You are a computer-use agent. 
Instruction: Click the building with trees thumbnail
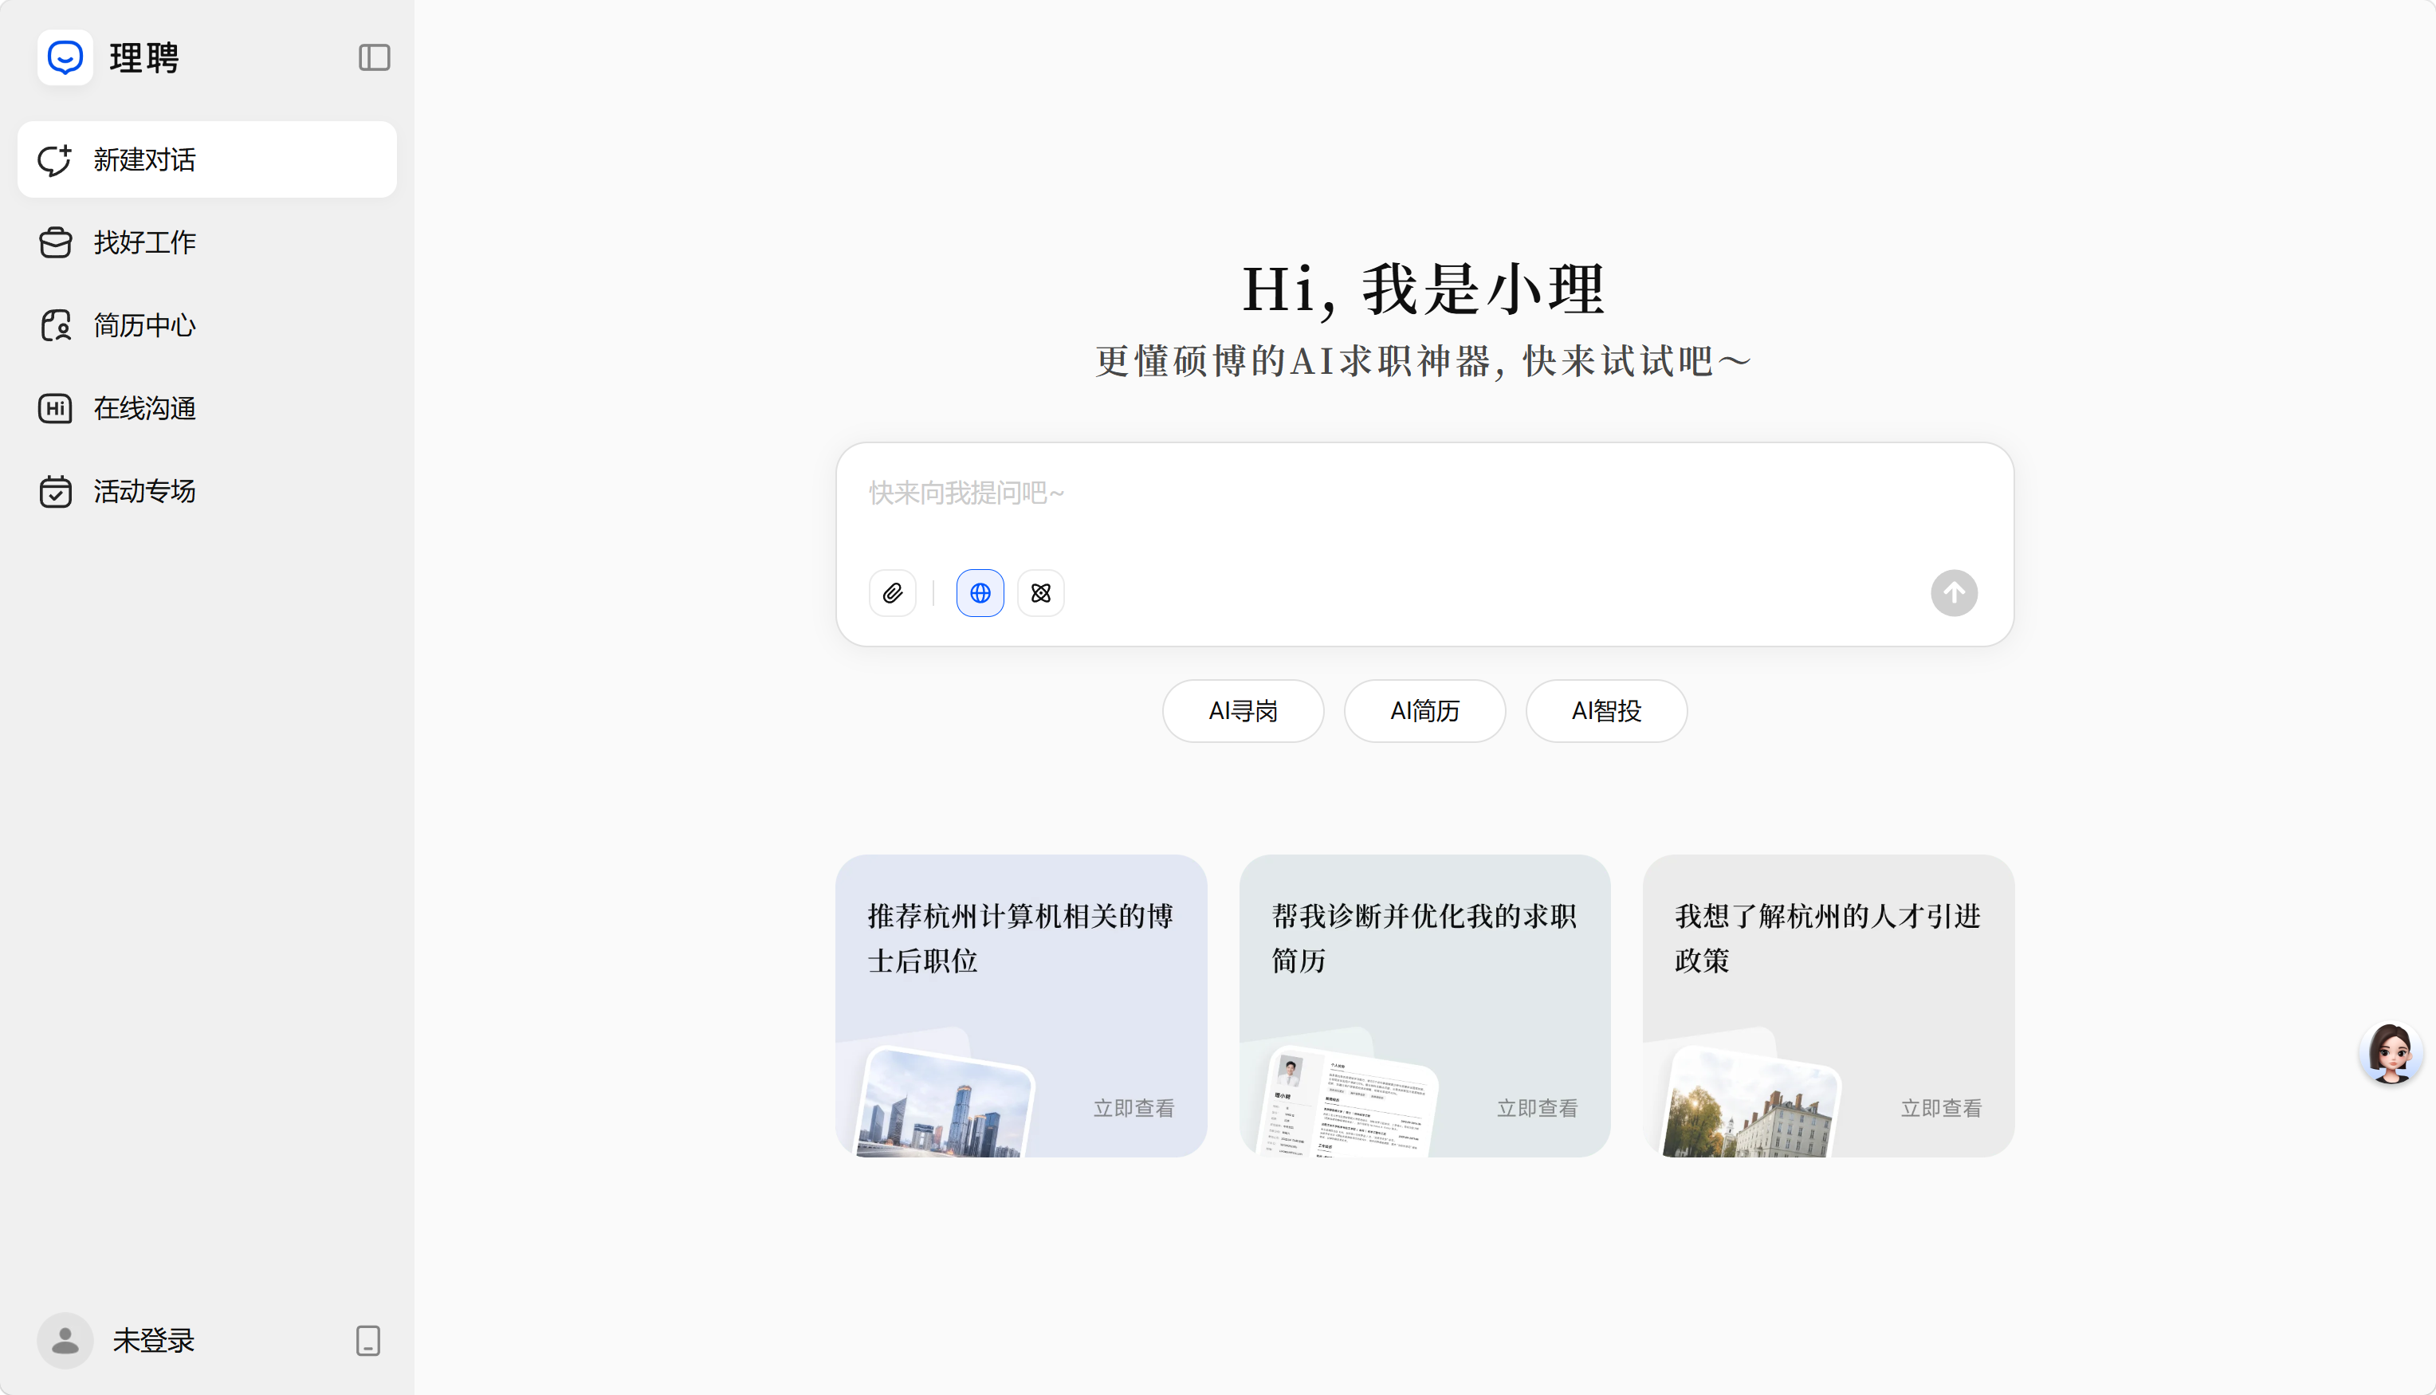pos(1751,1104)
